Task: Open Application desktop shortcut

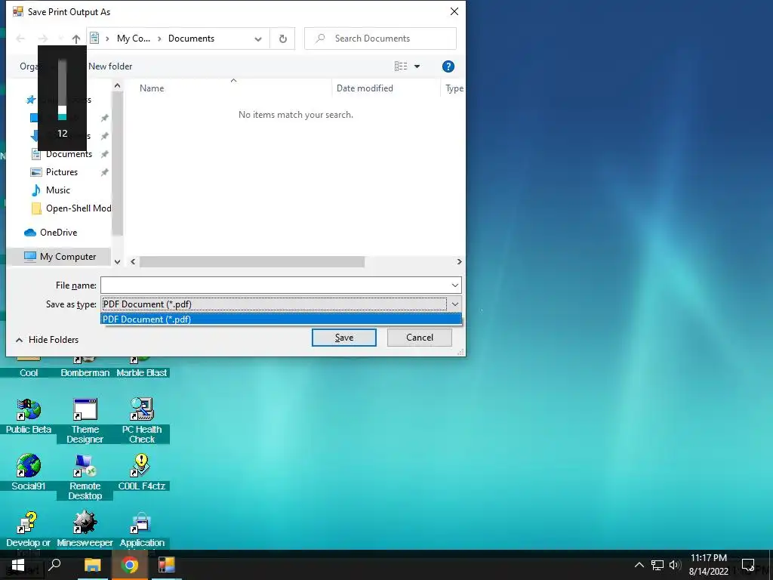Action: point(141,529)
